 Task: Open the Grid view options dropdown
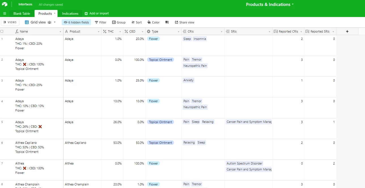point(55,22)
